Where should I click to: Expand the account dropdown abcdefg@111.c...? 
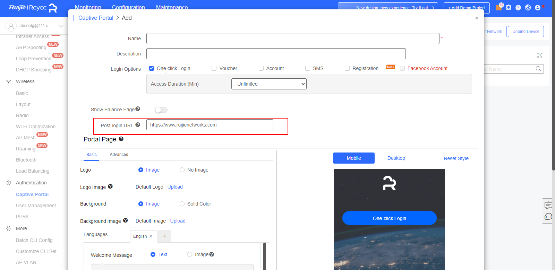click(61, 26)
